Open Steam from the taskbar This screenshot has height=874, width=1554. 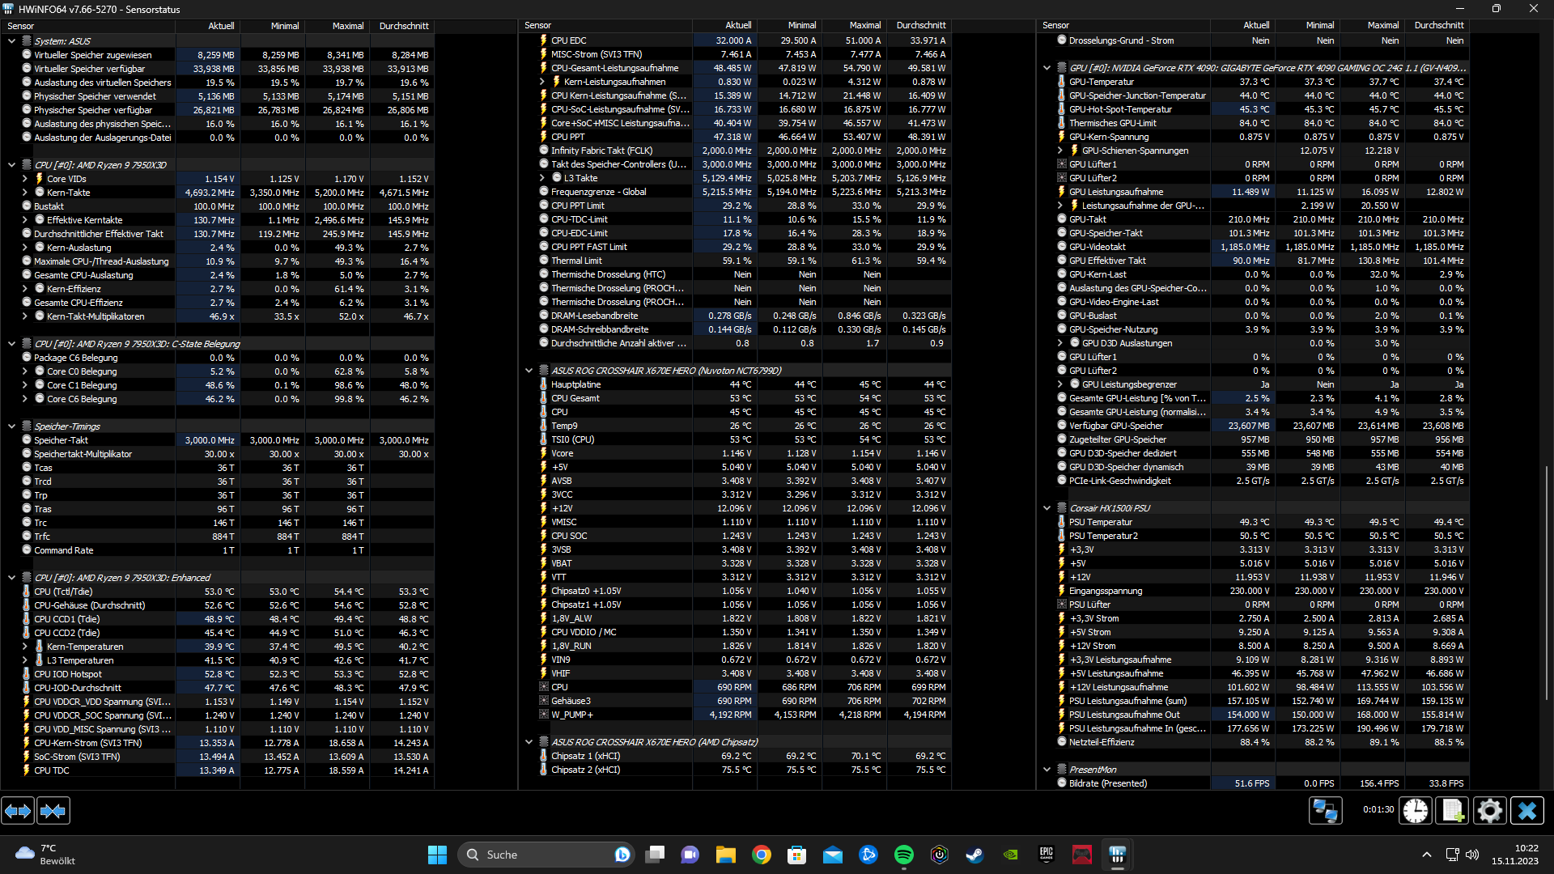pyautogui.click(x=974, y=855)
